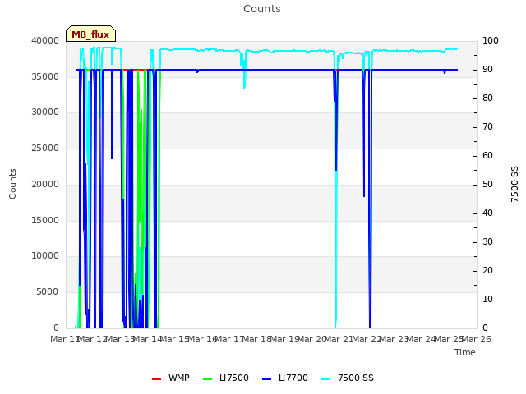This screenshot has height=394, width=526.
Task: Click the 30 tick on right axis
Action: (487, 242)
